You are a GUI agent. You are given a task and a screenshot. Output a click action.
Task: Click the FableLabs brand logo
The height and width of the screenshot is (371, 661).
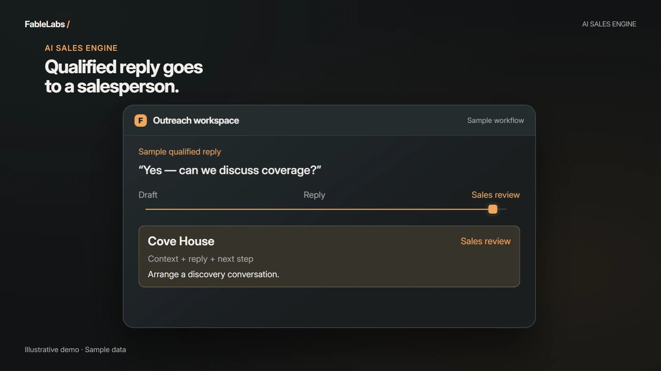47,24
